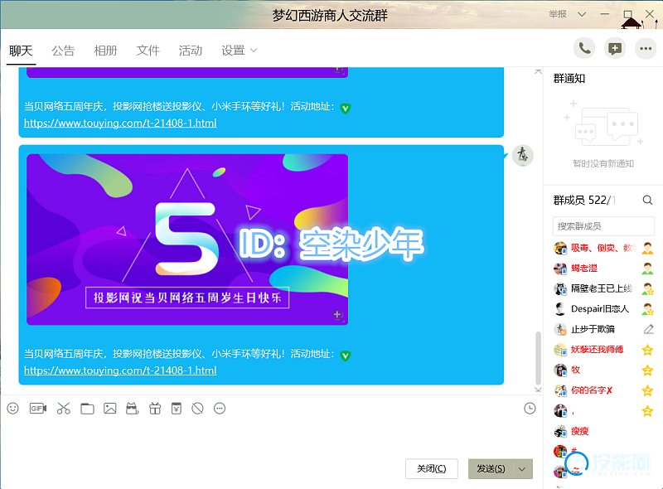Click the picture icon to send an image
The height and width of the screenshot is (489, 663).
(x=109, y=409)
